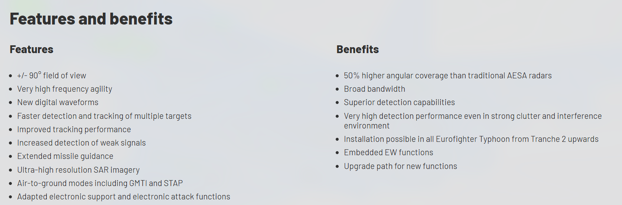The image size is (622, 205).
Task: Click 'Adapted electronic support and electronic attack functions'
Action: tap(124, 197)
